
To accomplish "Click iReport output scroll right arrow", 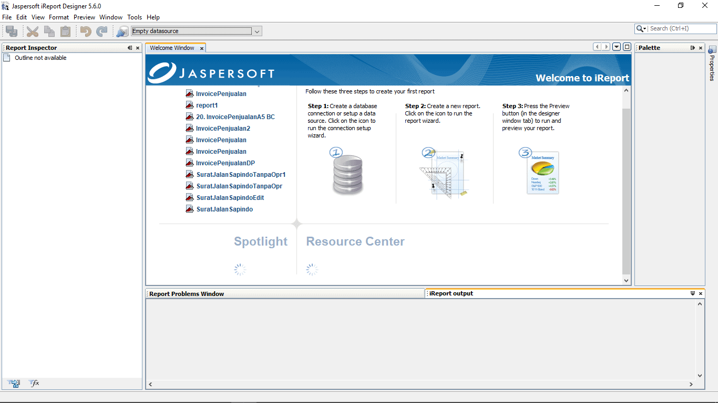I will pos(691,384).
